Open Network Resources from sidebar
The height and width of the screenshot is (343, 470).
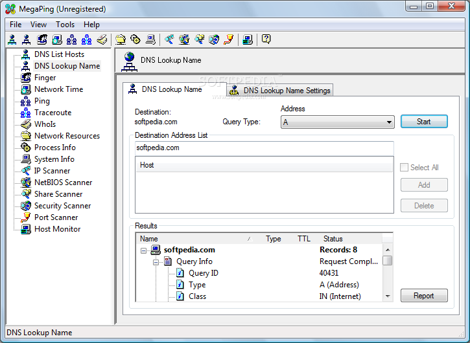click(x=67, y=136)
